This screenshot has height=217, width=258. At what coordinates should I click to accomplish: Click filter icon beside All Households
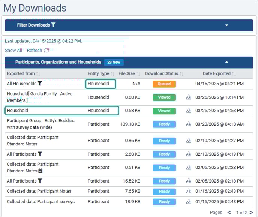40,83
